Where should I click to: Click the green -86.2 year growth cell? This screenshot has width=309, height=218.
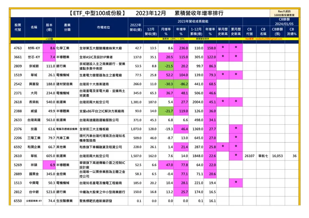[x=181, y=84]
